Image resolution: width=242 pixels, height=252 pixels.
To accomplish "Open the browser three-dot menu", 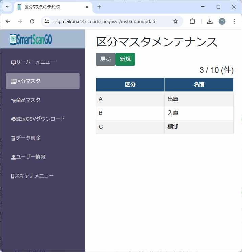I will coord(234,21).
